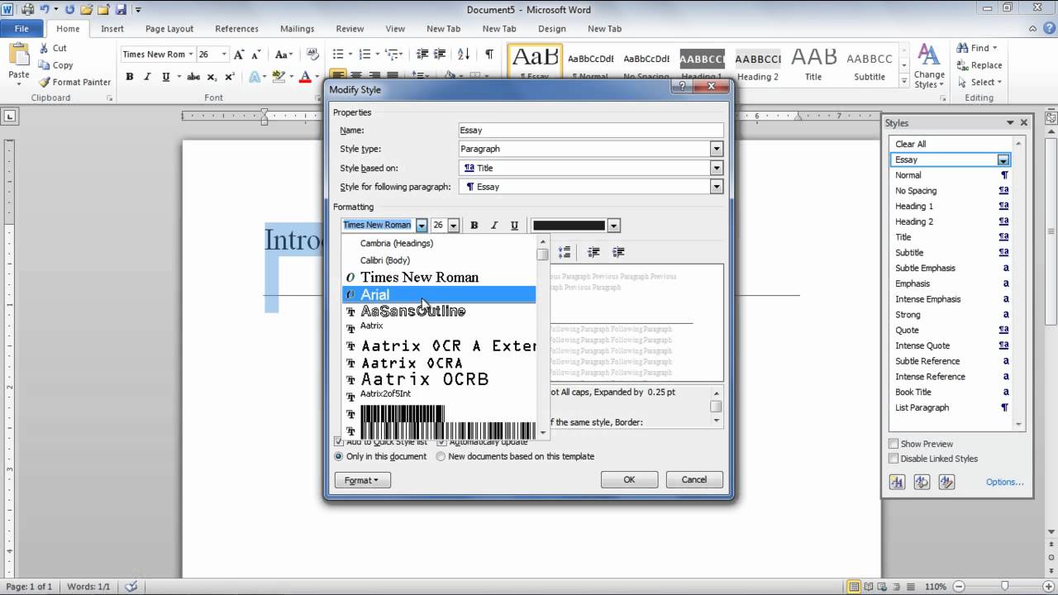
Task: Click the Cut button in the ribbon
Action: 53,48
